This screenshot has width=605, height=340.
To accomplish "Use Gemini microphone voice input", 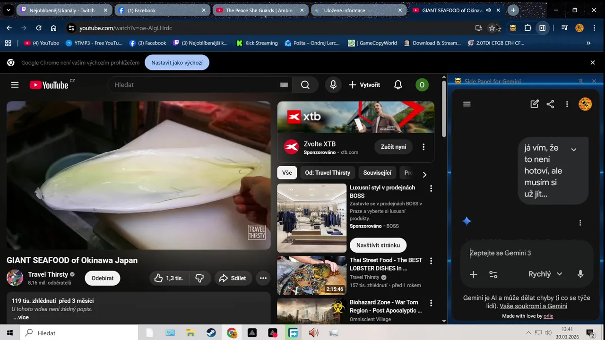I will point(580,274).
